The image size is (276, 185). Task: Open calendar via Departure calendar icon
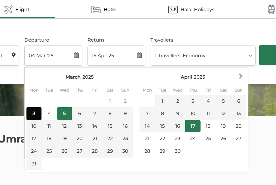click(x=76, y=55)
